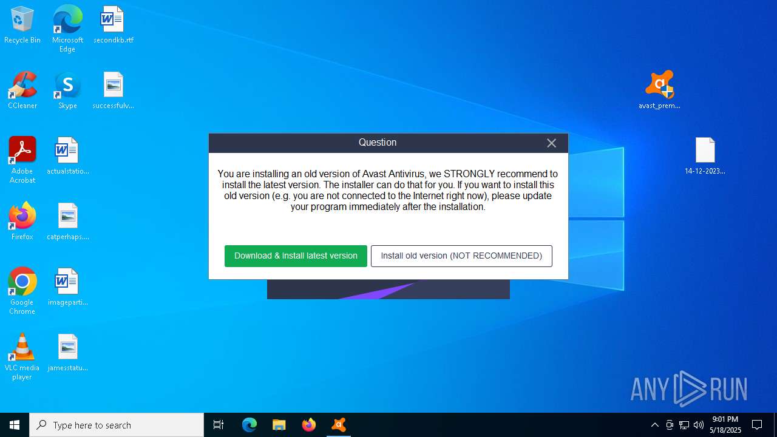Viewport: 777px width, 437px height.
Task: Open File Explorer from the taskbar
Action: point(279,425)
